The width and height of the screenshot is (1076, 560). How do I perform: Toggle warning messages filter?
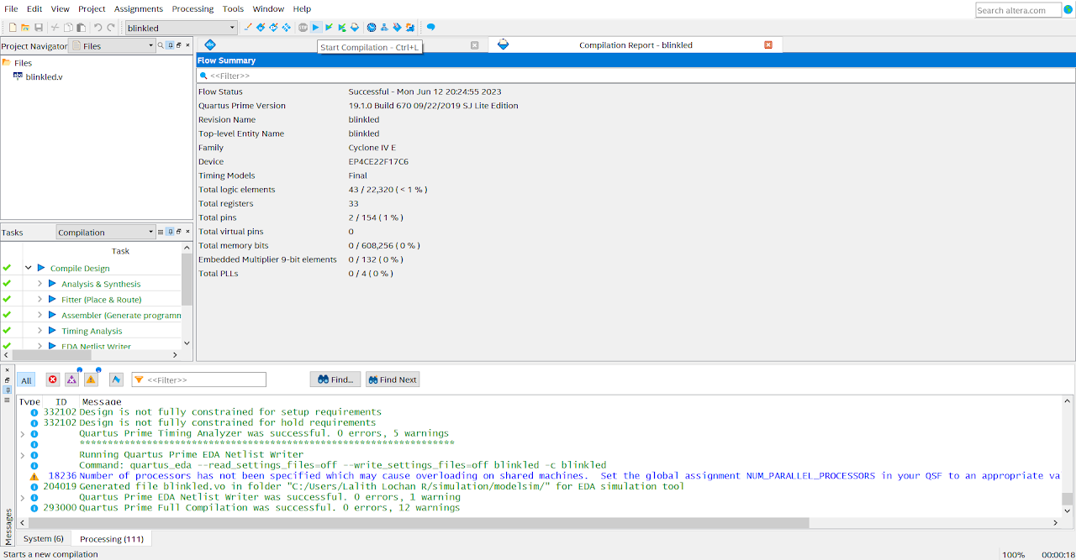(x=91, y=380)
